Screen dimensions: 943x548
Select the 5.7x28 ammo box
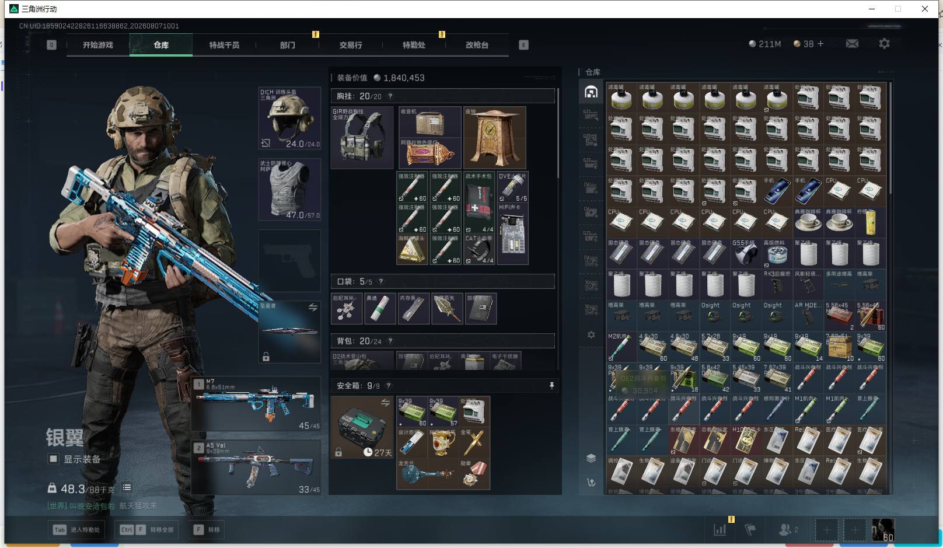pyautogui.click(x=714, y=347)
